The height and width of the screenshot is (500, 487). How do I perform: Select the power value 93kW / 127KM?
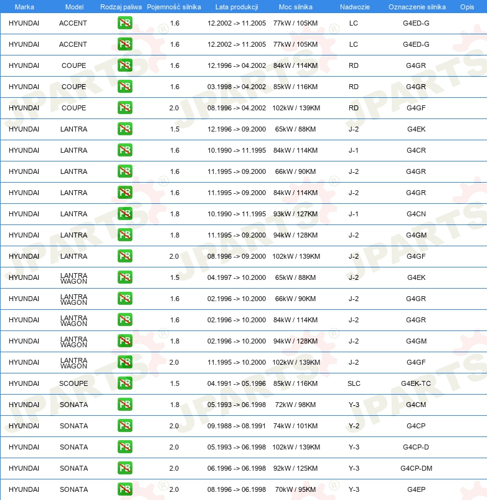click(x=296, y=214)
